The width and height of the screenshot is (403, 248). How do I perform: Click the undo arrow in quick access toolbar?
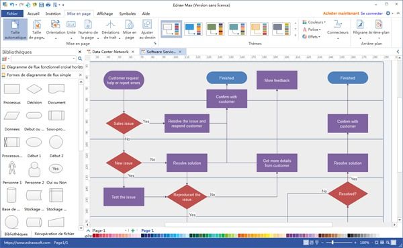[12, 5]
